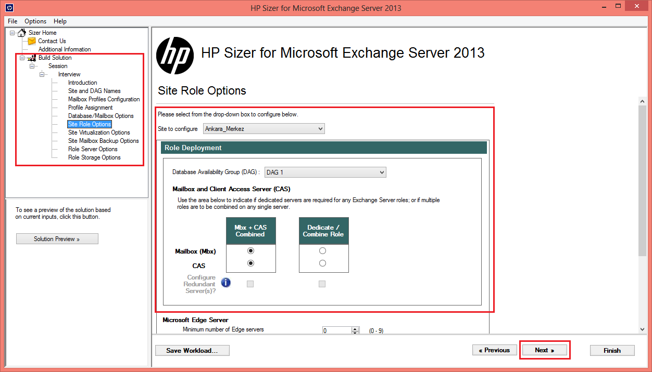Select Contact Us in the tree

point(52,41)
